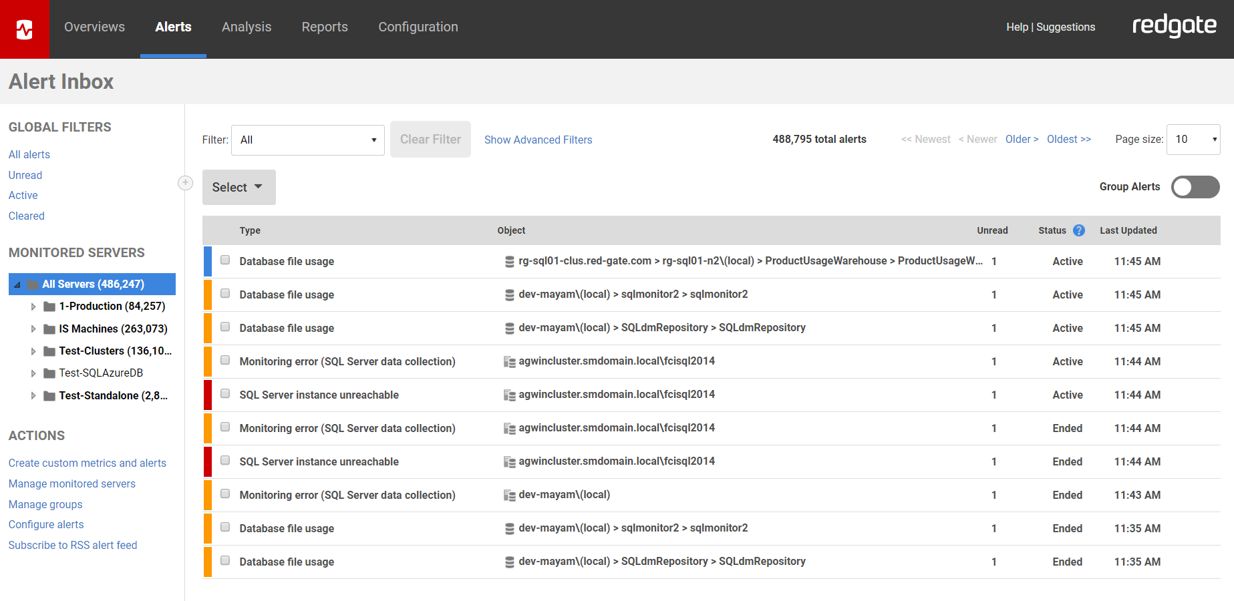The height and width of the screenshot is (601, 1234).
Task: Open the Analysis tab
Action: point(247,27)
